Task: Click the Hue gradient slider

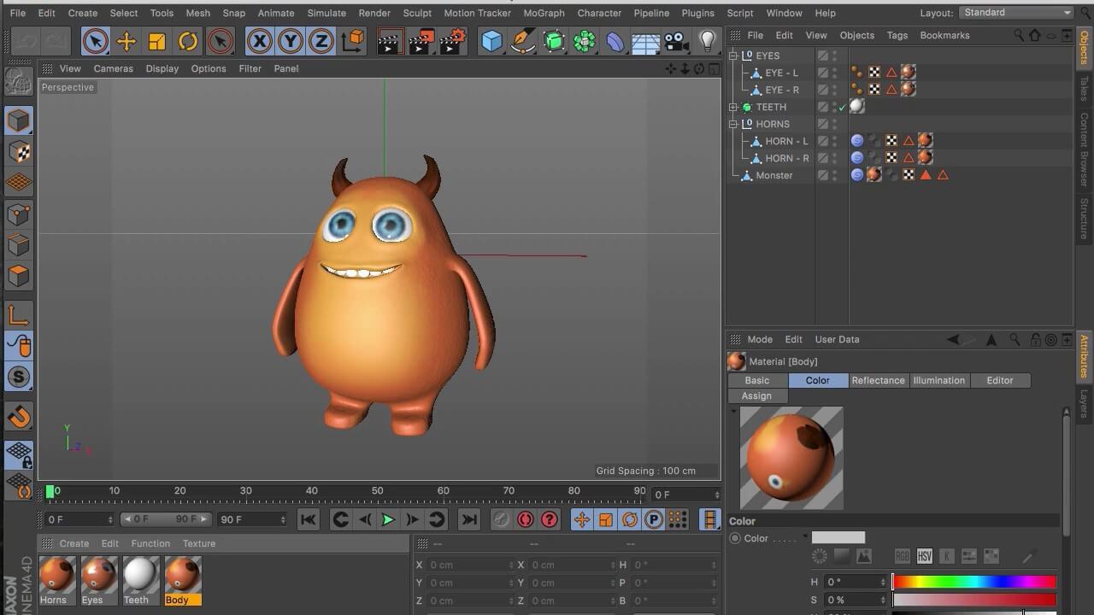Action: pyautogui.click(x=974, y=581)
